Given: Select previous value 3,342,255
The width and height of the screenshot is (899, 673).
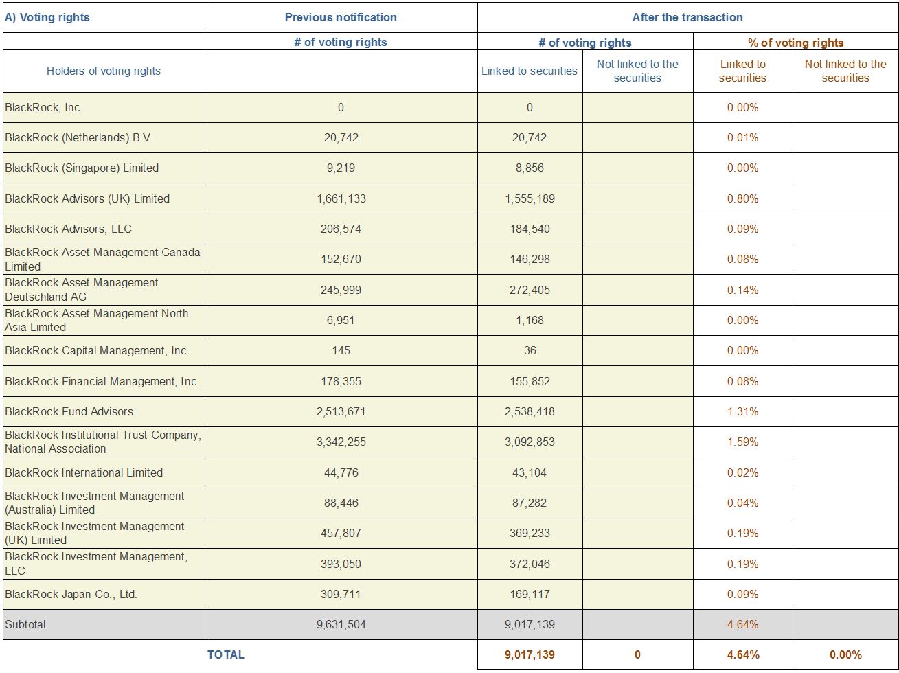Looking at the screenshot, I should [341, 442].
